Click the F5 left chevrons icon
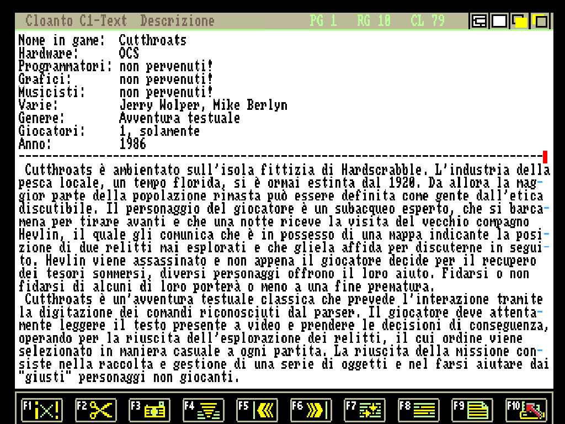565x424 pixels. point(257,410)
